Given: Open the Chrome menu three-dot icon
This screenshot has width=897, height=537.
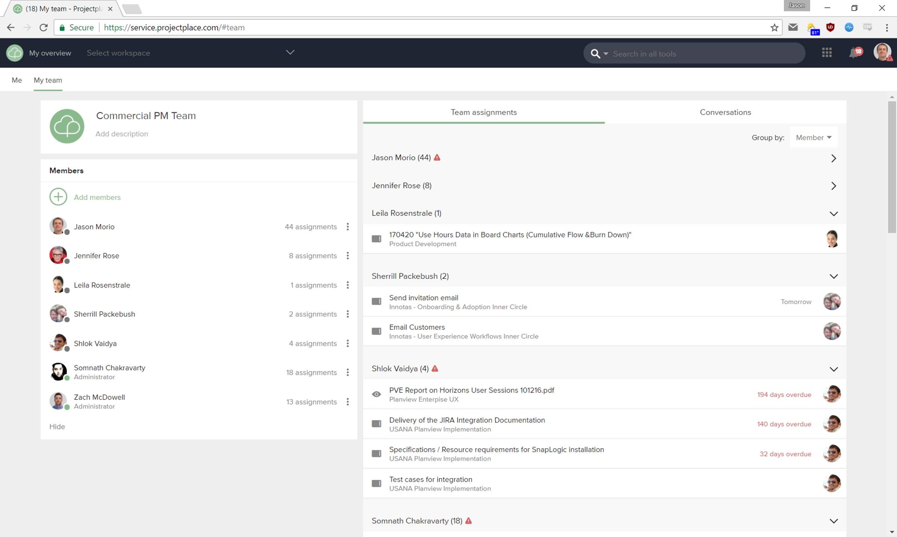Looking at the screenshot, I should tap(887, 28).
